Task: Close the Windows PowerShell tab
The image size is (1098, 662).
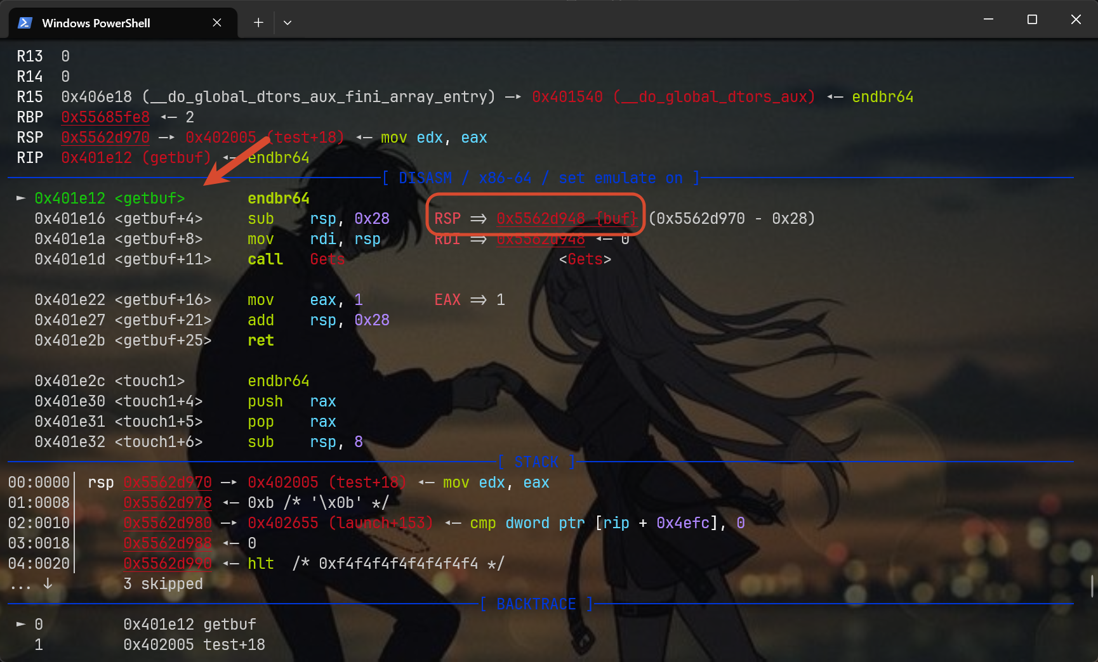Action: coord(217,23)
